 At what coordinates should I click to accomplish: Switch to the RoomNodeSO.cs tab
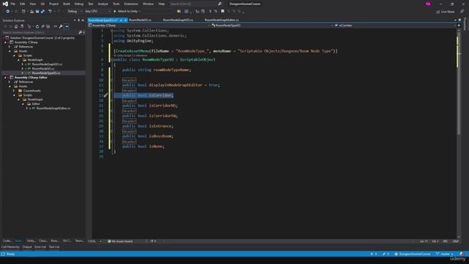coord(140,20)
